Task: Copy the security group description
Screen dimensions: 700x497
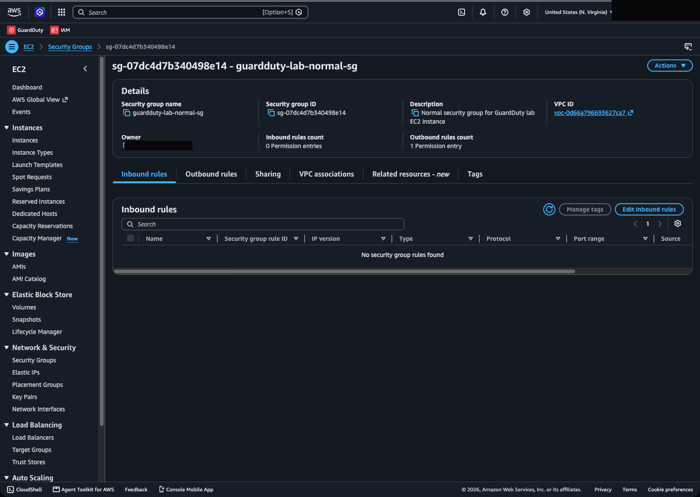Action: [x=415, y=113]
